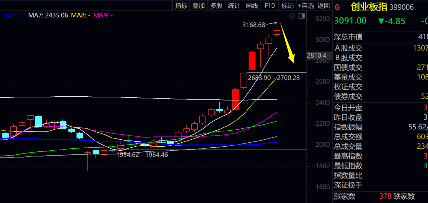The width and height of the screenshot is (428, 203).
Task: Click the diamond icon above the chart
Action: (x=292, y=16)
